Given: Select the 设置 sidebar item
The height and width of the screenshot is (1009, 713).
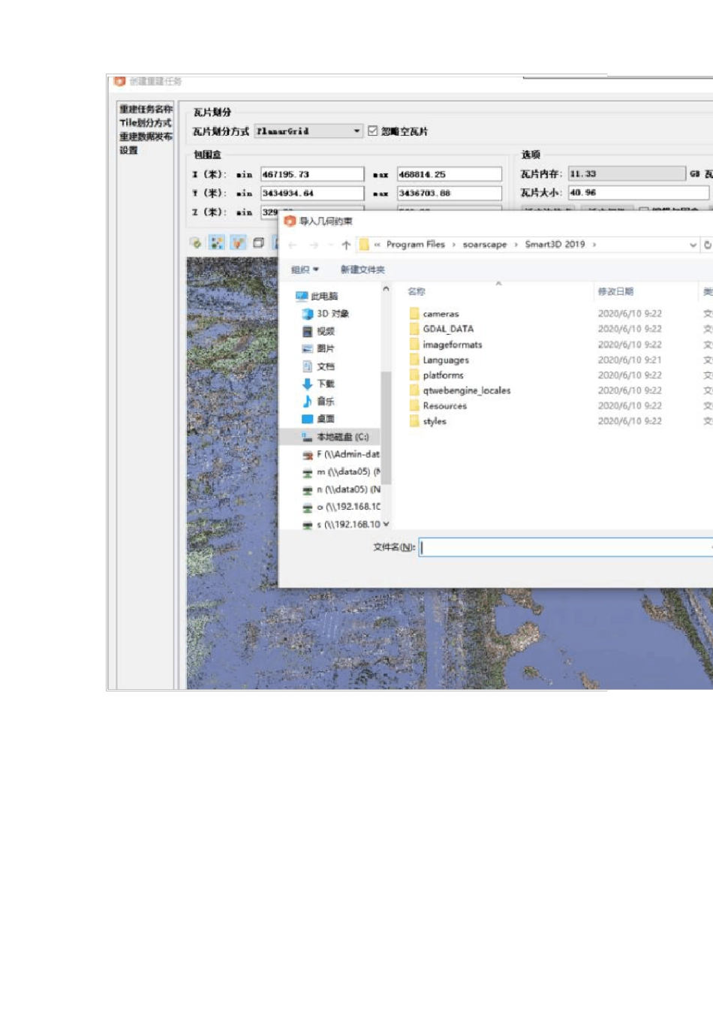Looking at the screenshot, I should coord(129,150).
